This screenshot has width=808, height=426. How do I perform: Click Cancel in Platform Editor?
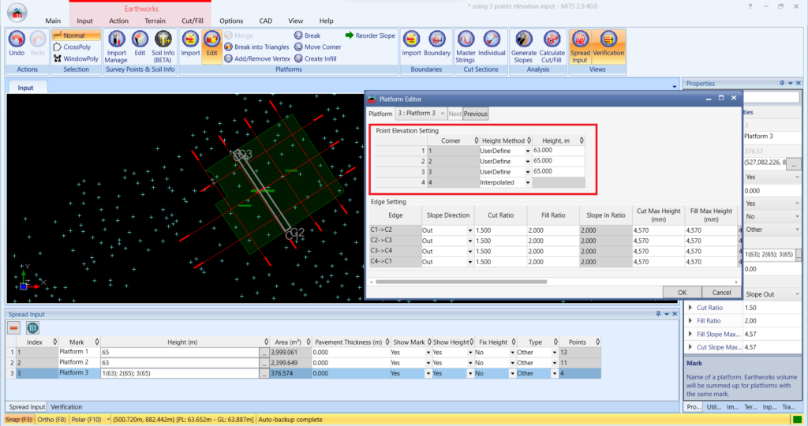tap(721, 292)
